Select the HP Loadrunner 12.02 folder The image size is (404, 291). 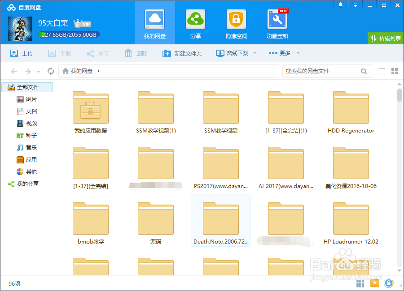(351, 224)
